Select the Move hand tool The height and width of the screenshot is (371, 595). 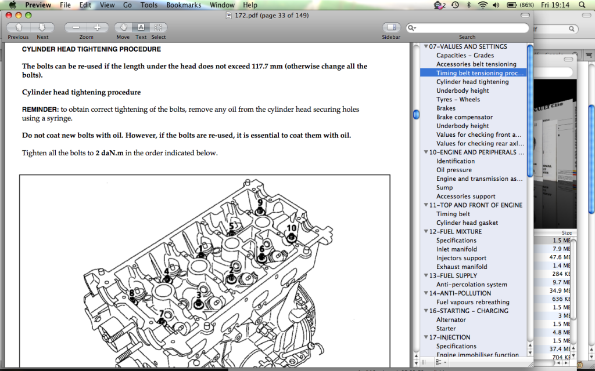click(123, 27)
